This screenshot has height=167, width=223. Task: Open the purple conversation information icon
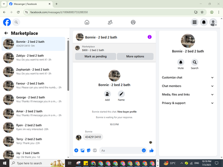click(x=149, y=37)
